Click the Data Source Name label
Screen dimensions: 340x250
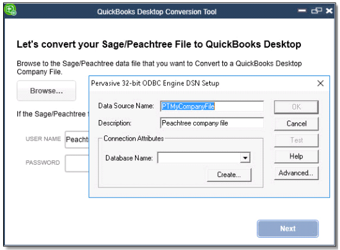coord(126,106)
